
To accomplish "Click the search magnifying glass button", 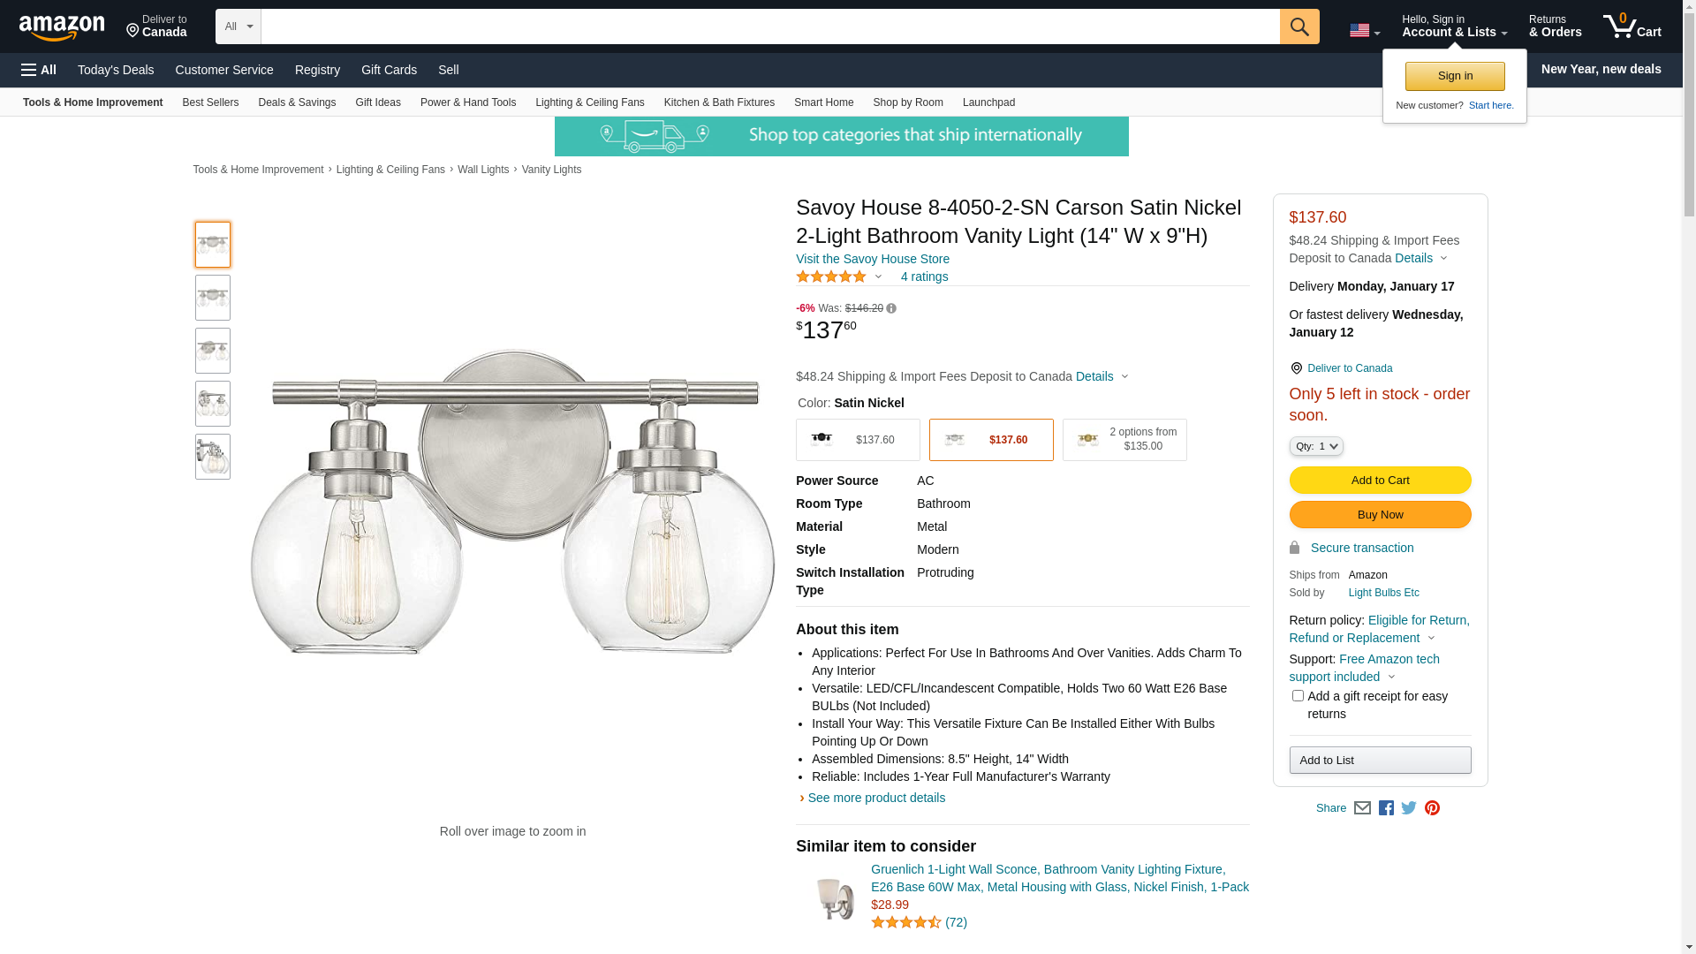I will 1298,26.
